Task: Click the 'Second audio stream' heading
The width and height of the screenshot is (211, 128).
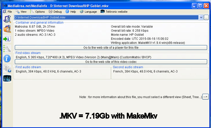Action: 128,67
